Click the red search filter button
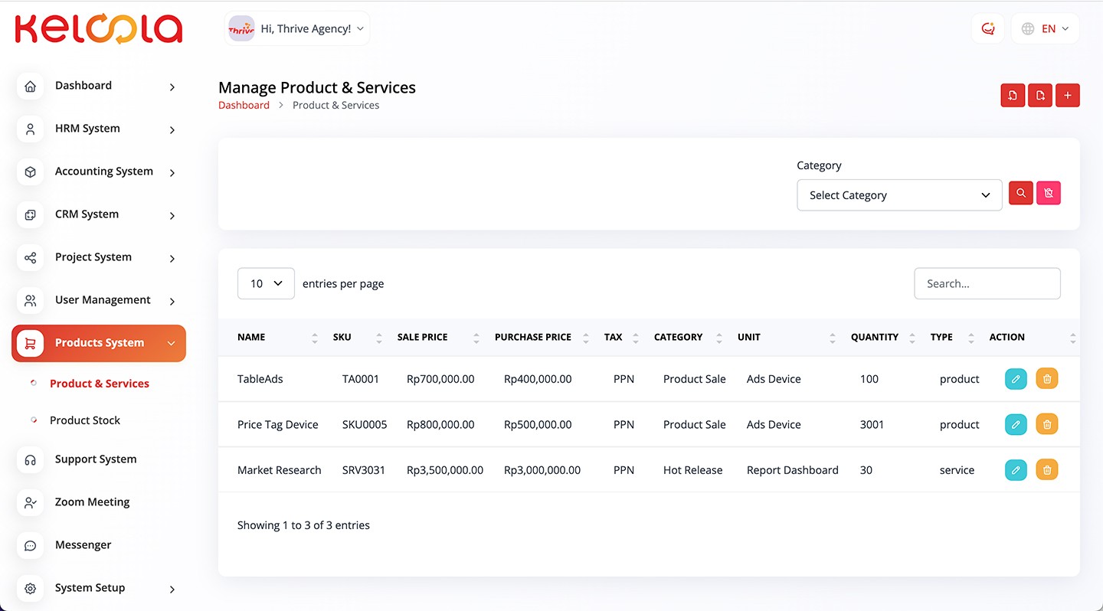Viewport: 1103px width, 611px height. [x=1021, y=194]
